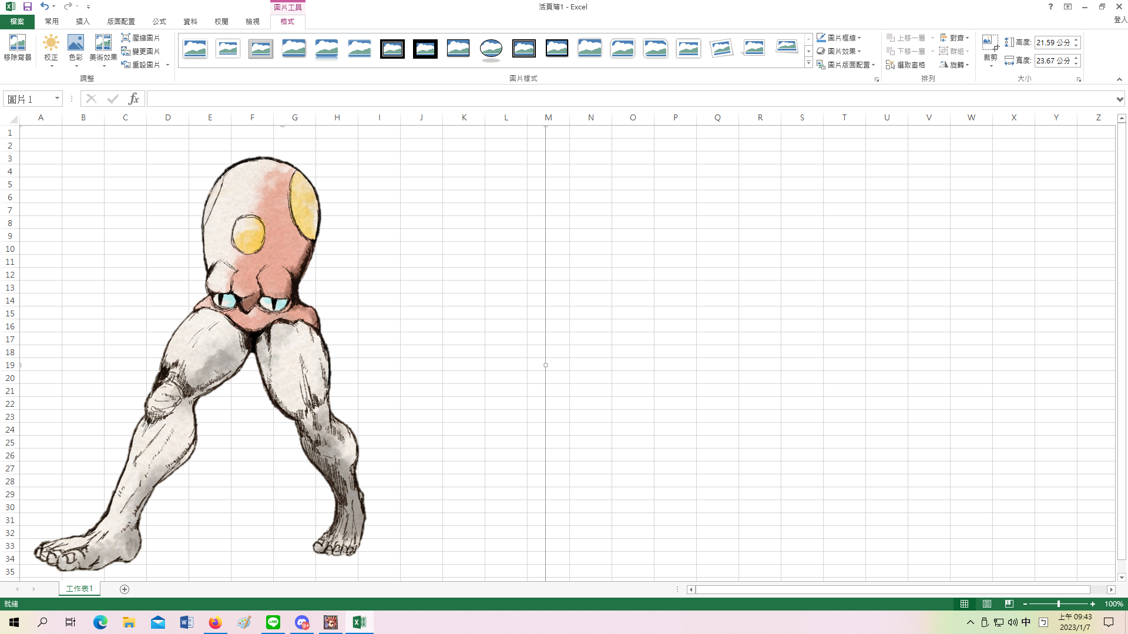Viewport: 1128px width, 634px height.
Task: Open Picture Effects (圖片效果) dropdown
Action: tap(839, 51)
